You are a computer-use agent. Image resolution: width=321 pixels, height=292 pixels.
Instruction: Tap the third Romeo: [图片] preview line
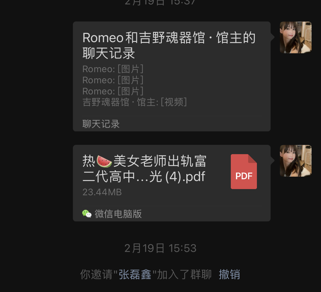pos(113,91)
